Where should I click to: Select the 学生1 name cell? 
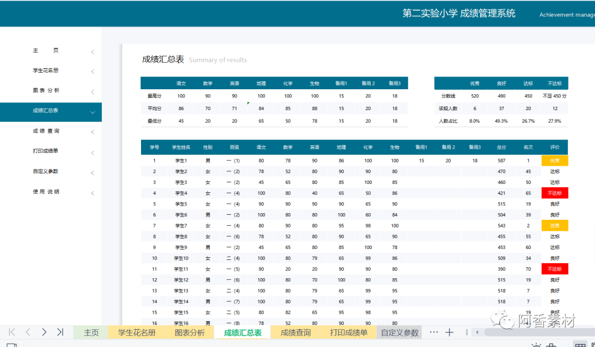pyautogui.click(x=181, y=161)
